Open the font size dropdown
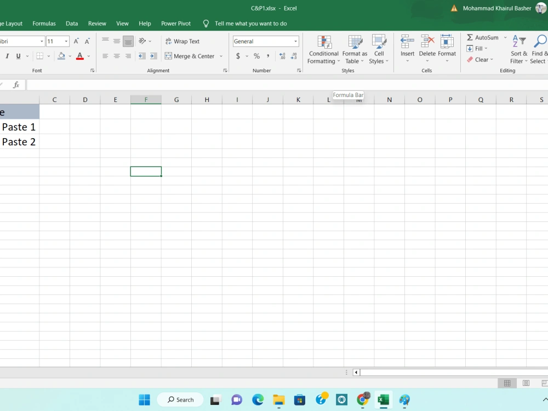Image resolution: width=548 pixels, height=411 pixels. (x=66, y=41)
